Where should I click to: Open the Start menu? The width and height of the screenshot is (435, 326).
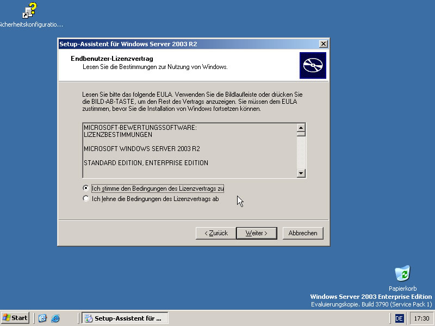[x=15, y=318]
